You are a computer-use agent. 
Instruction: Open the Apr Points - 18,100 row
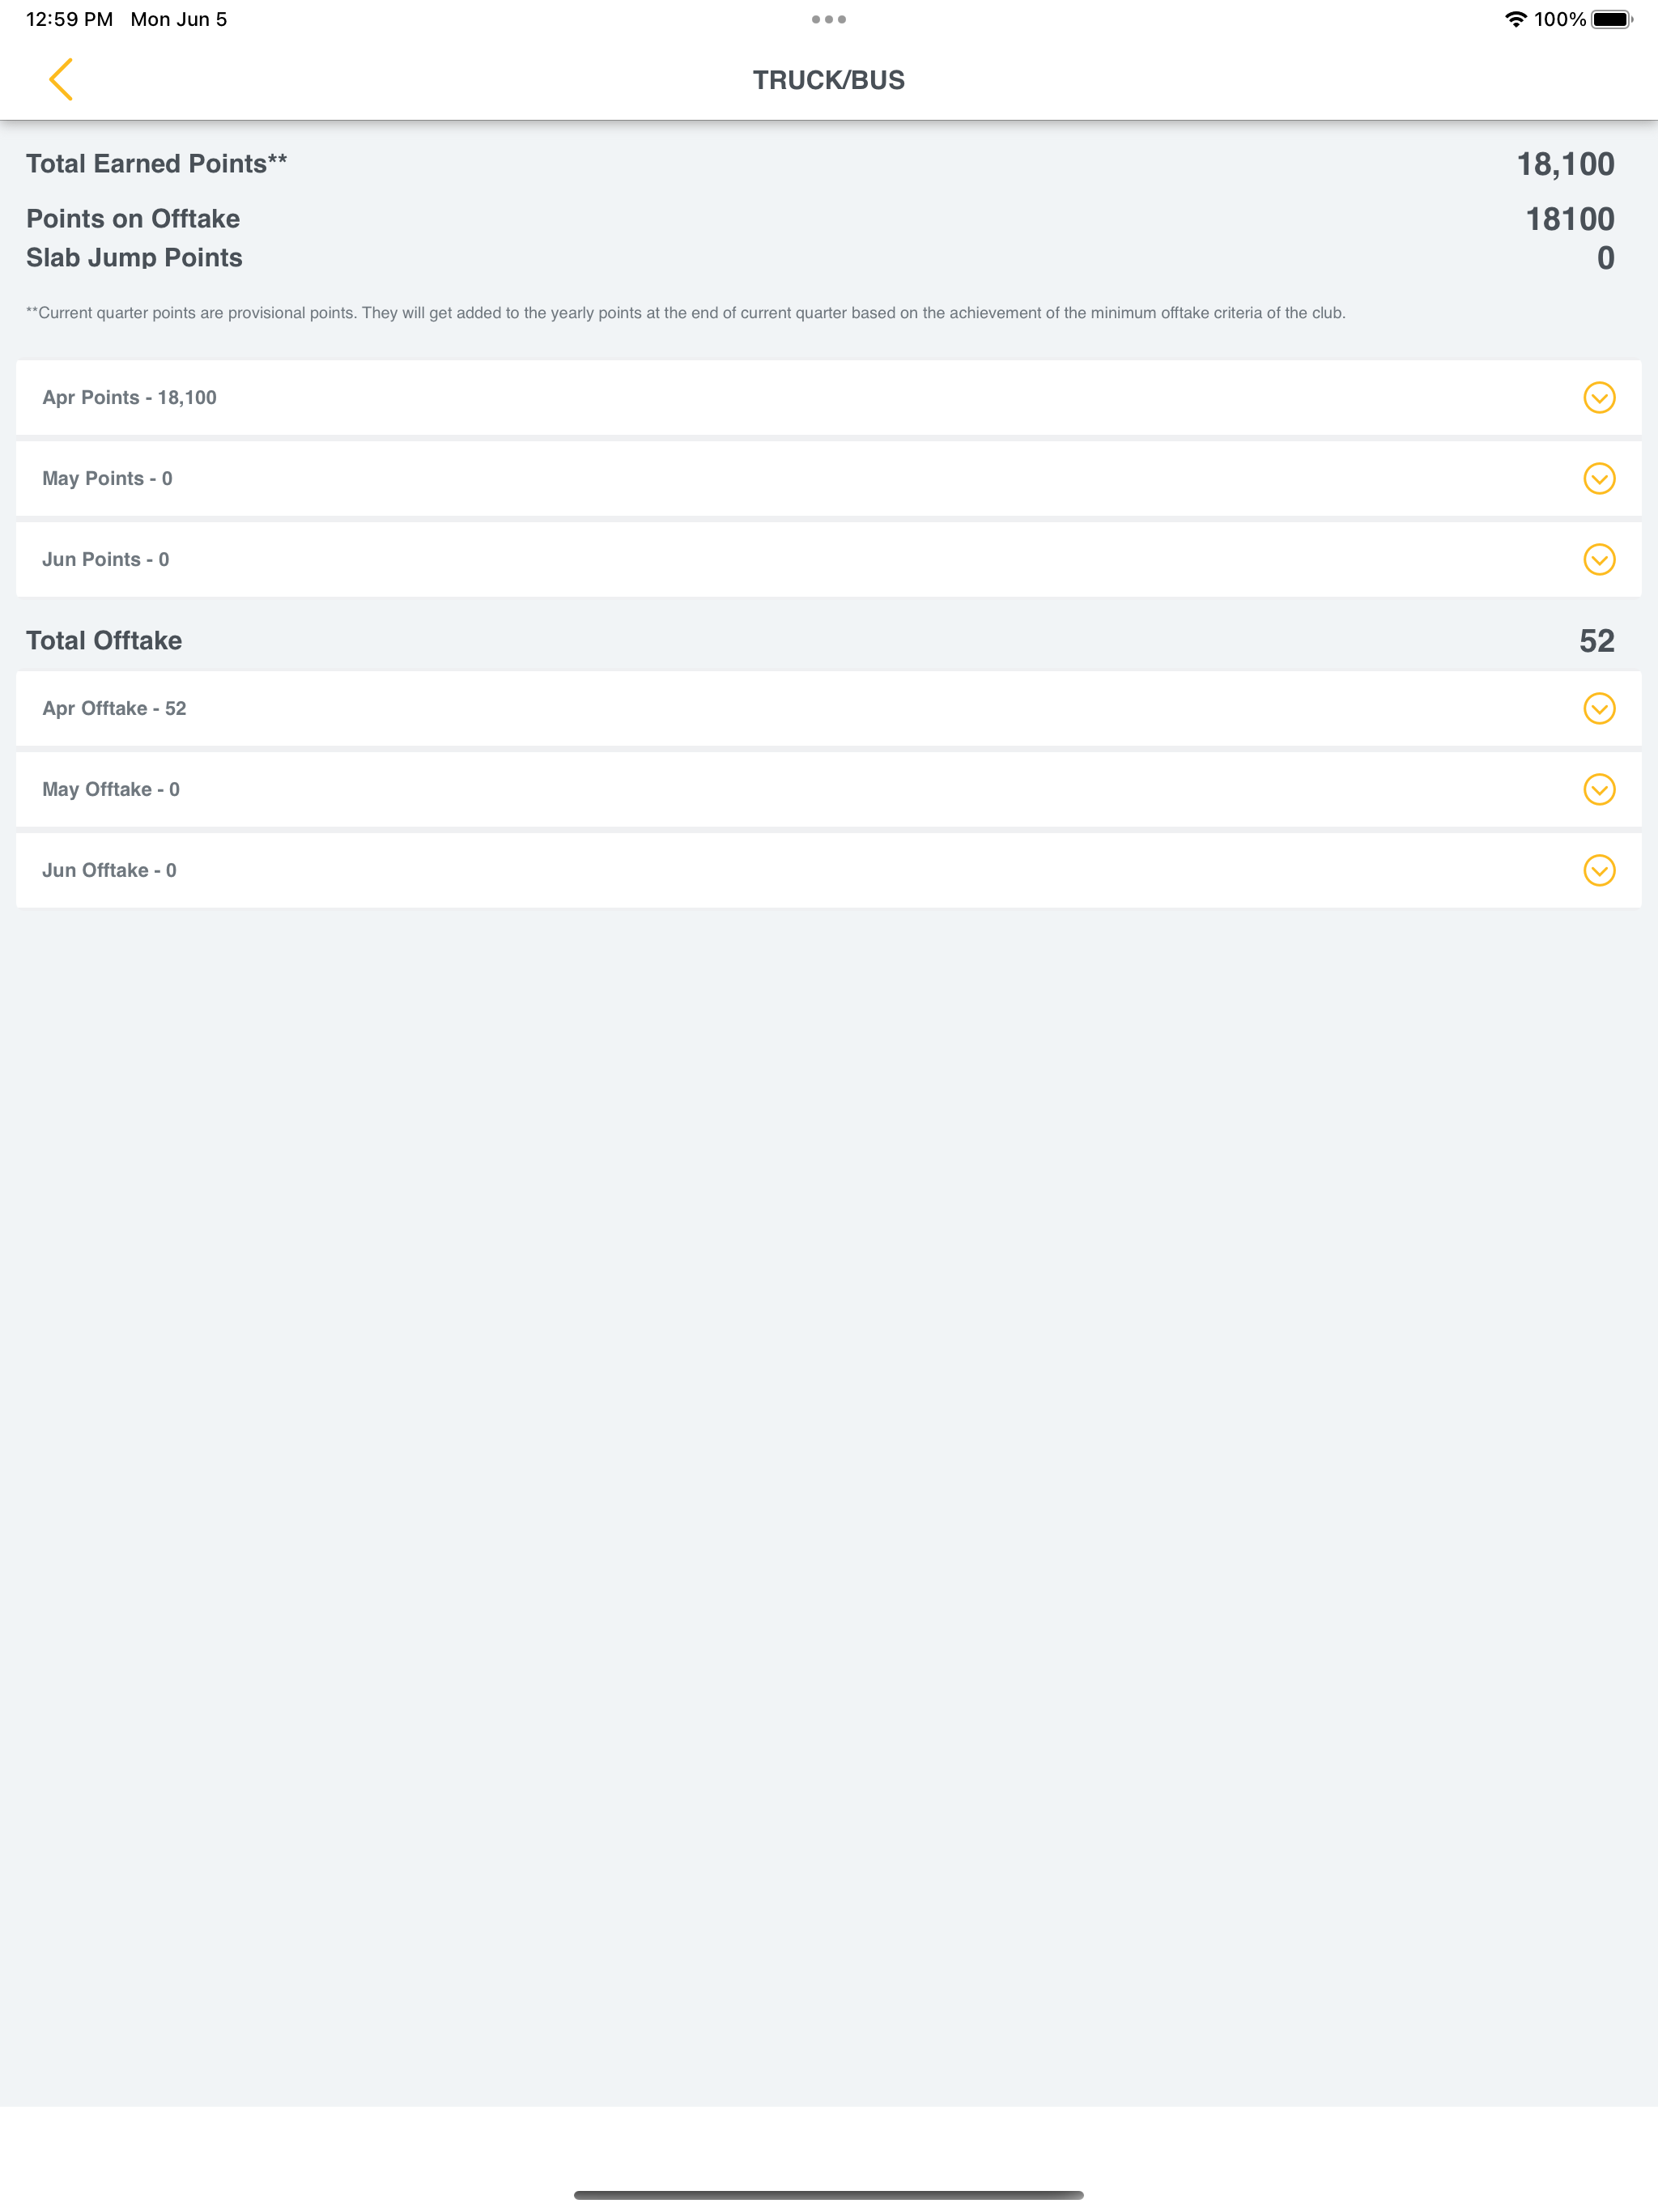point(829,398)
